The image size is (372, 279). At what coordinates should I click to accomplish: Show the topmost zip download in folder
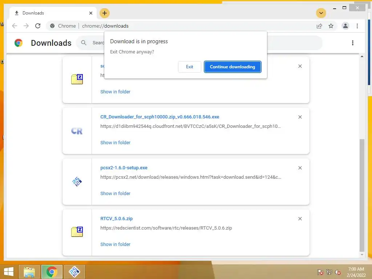coord(115,92)
